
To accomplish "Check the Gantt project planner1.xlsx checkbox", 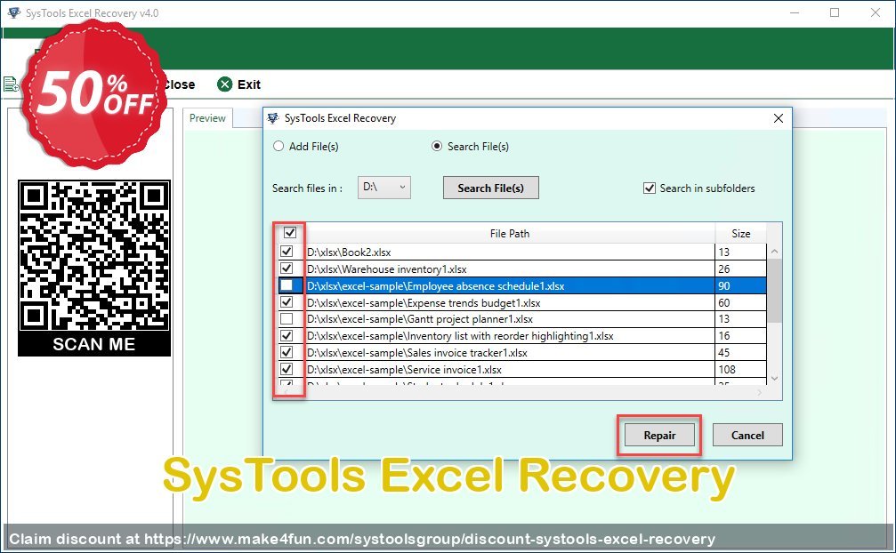I will (x=287, y=318).
